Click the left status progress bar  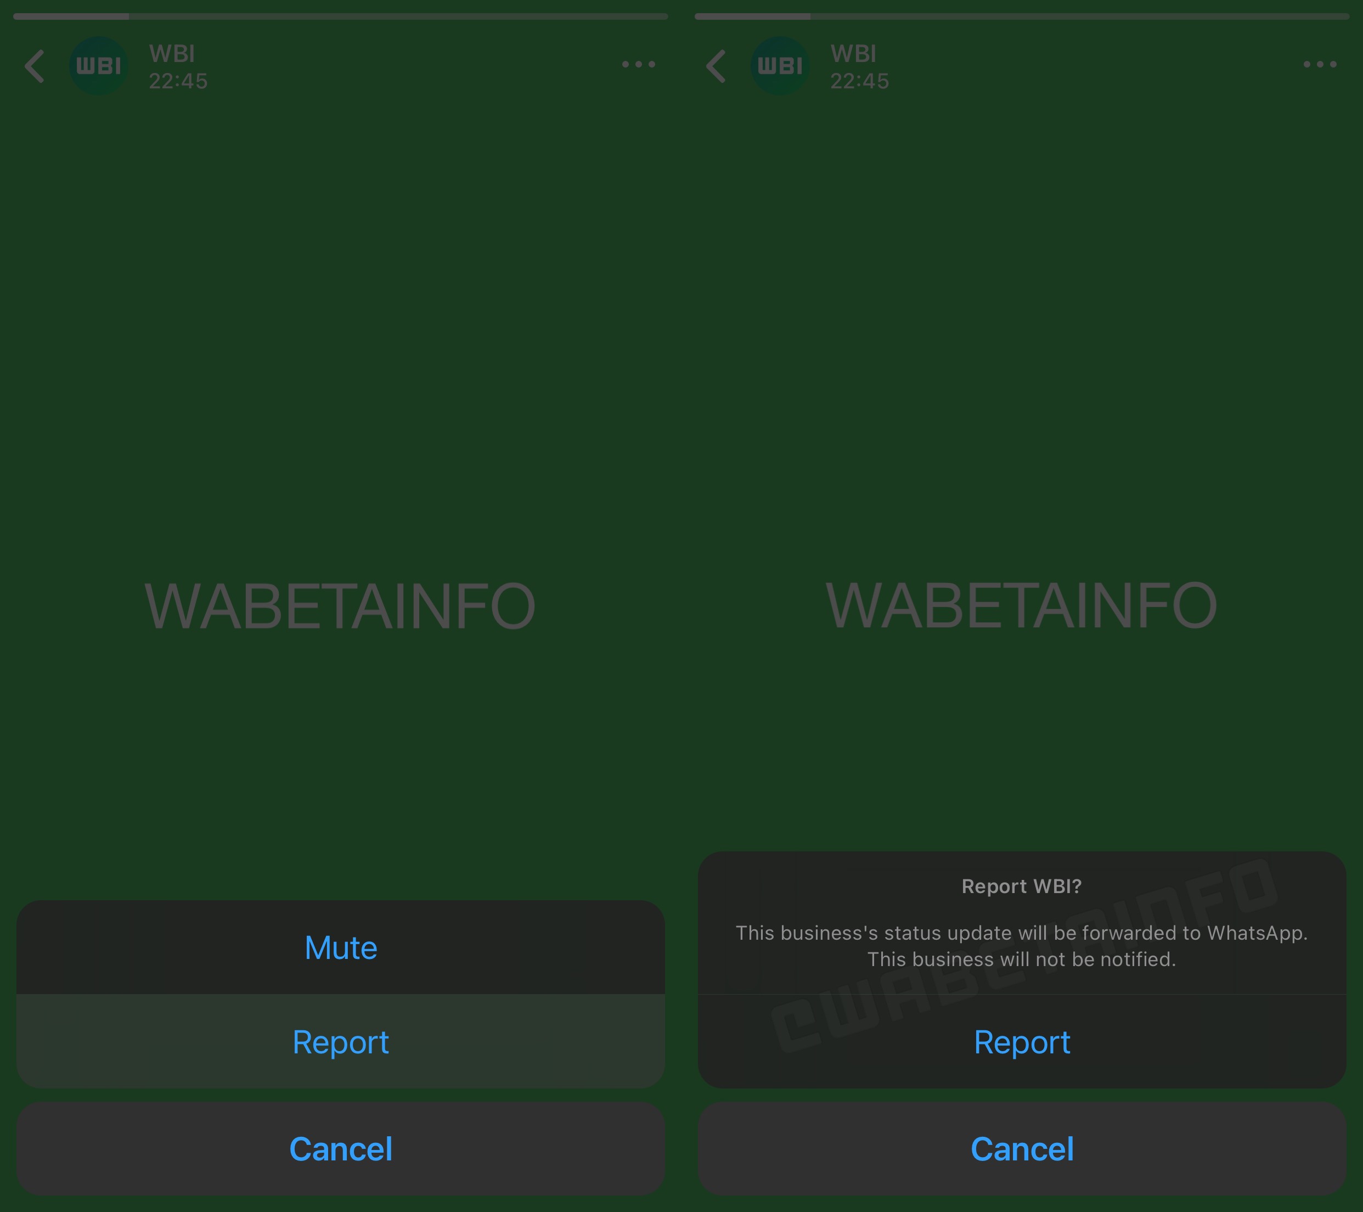coord(341,16)
